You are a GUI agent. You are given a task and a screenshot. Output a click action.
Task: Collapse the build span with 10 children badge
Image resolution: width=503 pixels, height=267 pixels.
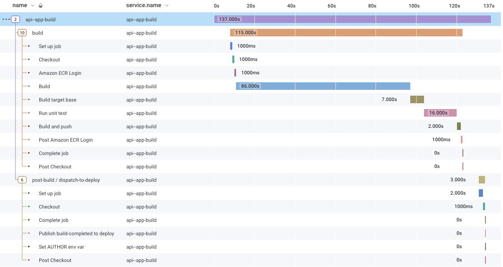coord(22,33)
